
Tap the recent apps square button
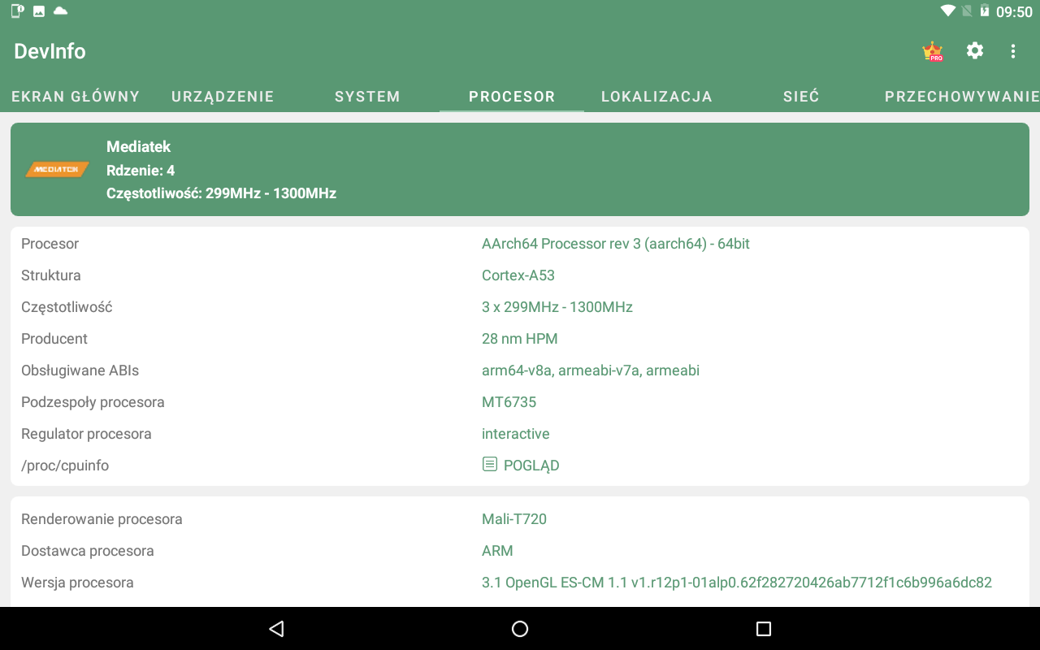tap(763, 628)
